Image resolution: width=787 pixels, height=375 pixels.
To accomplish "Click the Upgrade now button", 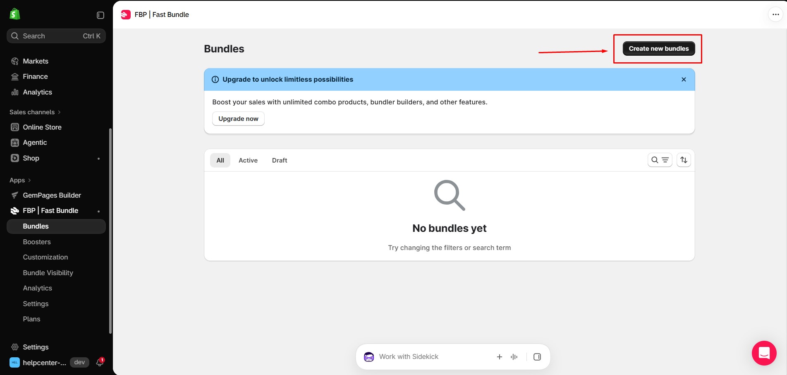I will tap(238, 119).
